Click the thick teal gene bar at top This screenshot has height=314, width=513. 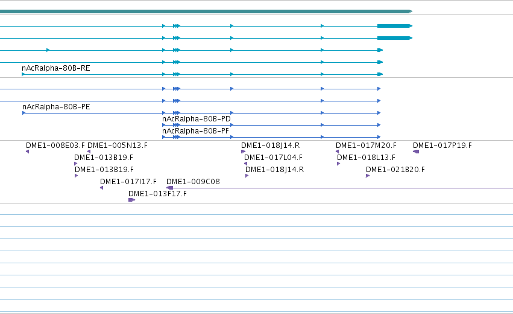click(206, 11)
